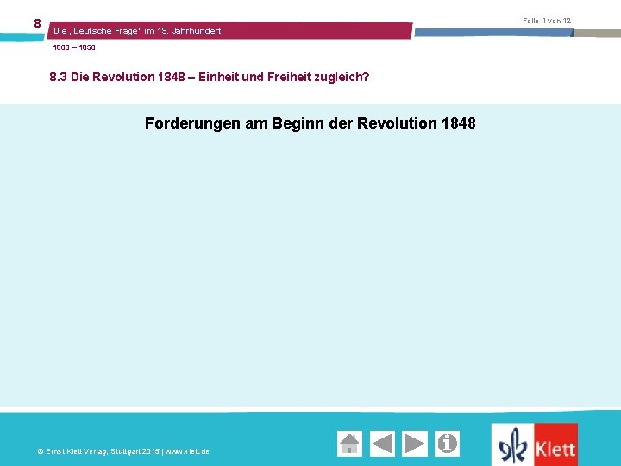Go to the home slide icon
The width and height of the screenshot is (621, 466).
coord(349,444)
